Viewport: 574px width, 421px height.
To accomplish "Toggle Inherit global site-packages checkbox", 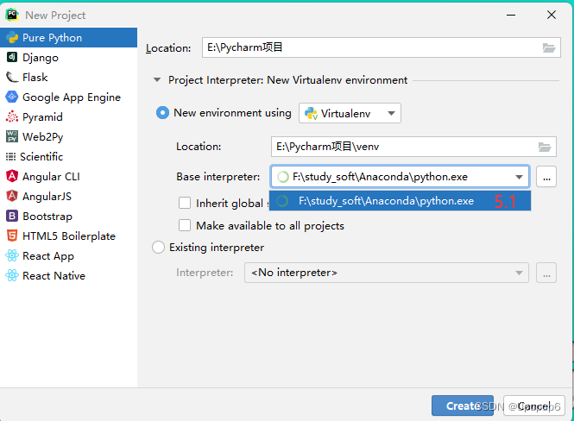I will (x=185, y=203).
